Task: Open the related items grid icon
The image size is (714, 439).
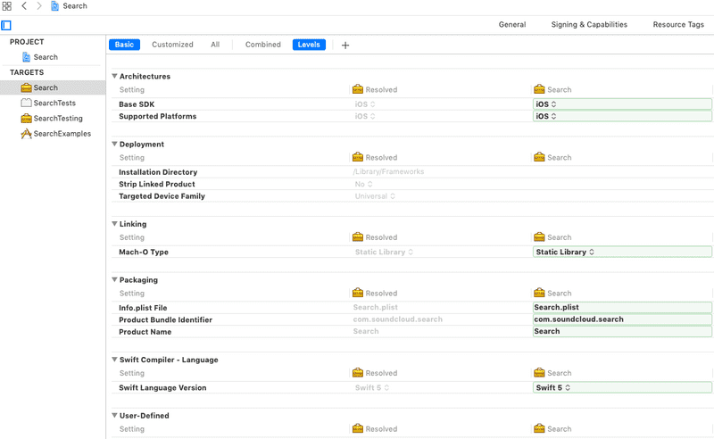Action: point(7,6)
